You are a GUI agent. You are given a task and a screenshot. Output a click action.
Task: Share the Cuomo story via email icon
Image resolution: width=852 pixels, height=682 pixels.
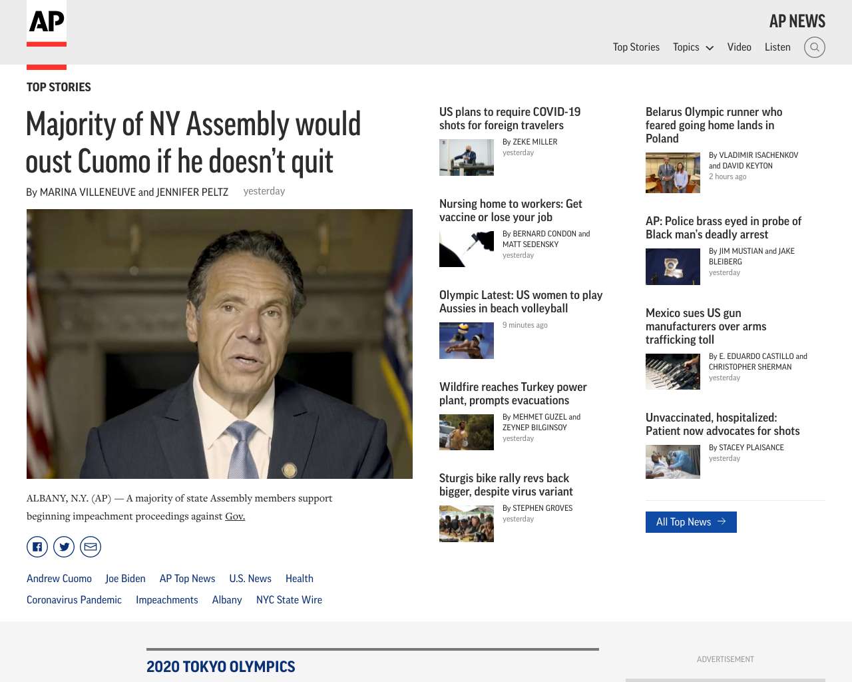tap(91, 547)
